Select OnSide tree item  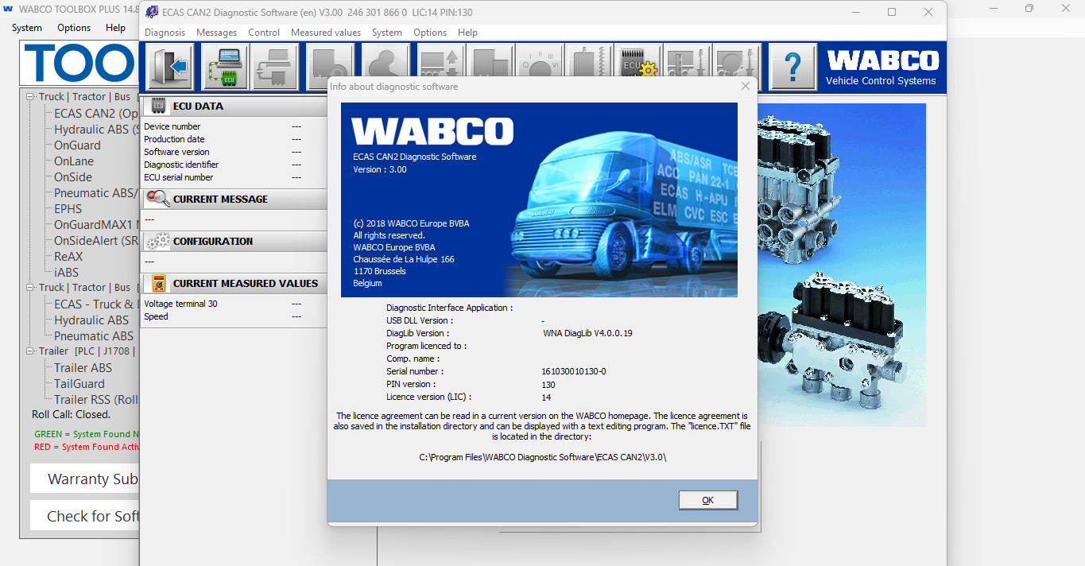click(73, 177)
